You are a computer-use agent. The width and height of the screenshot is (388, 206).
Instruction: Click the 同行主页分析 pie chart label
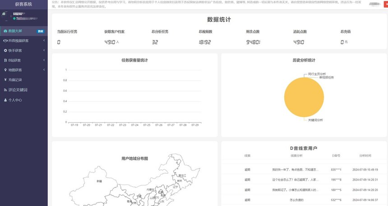click(x=317, y=73)
